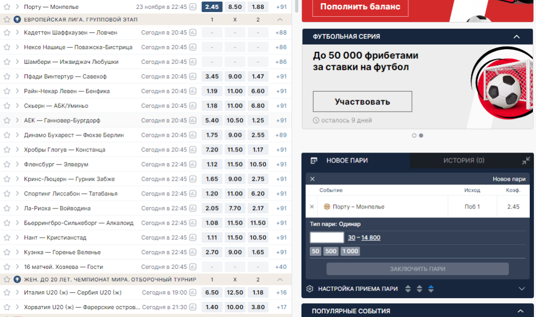Expand Настройка приема пари settings dropdown
This screenshot has height=317, width=536.
(x=522, y=289)
